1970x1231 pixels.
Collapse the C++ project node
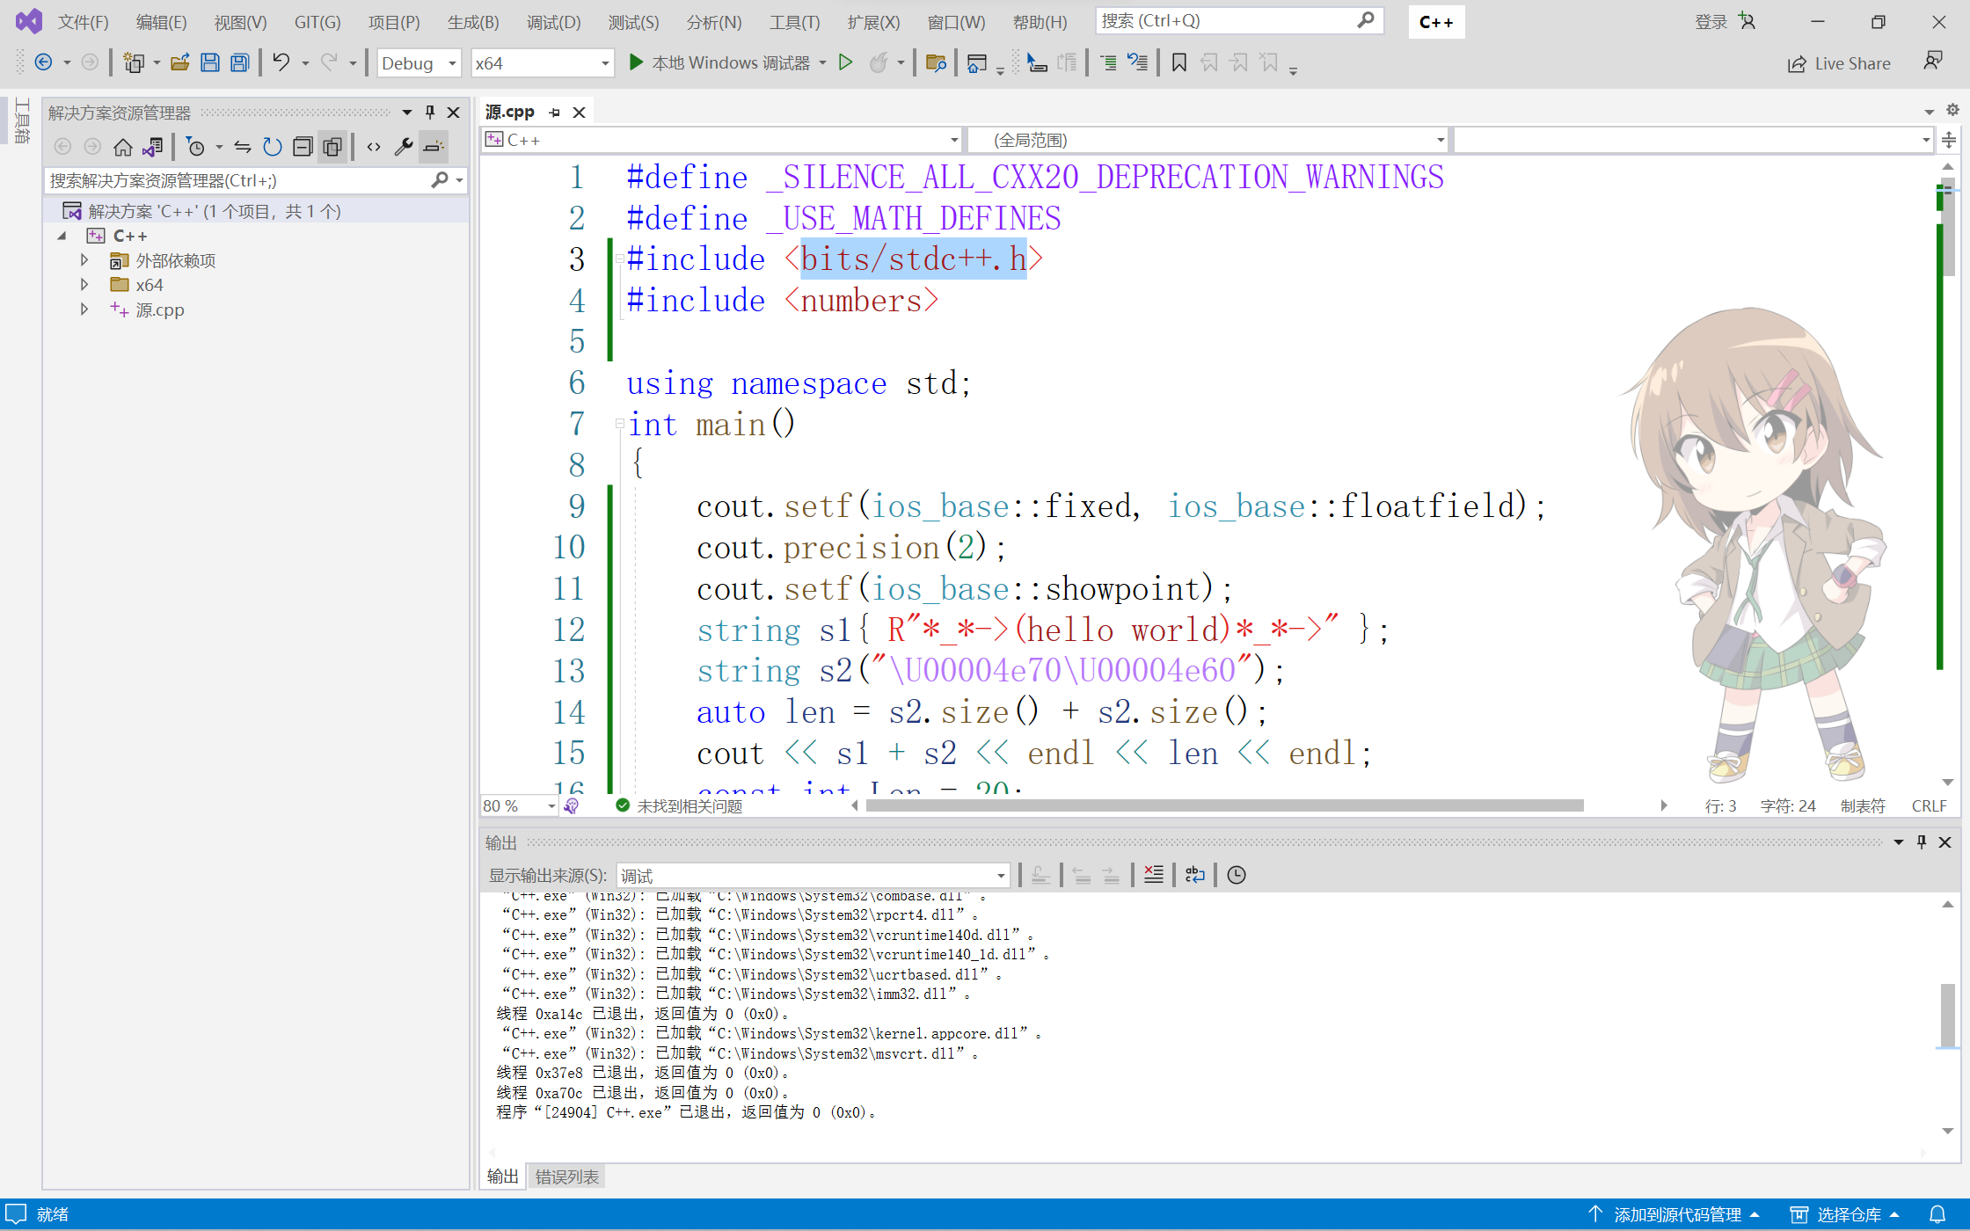coord(62,236)
